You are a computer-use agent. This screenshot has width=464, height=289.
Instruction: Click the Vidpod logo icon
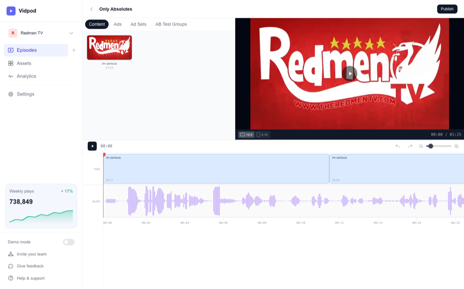pyautogui.click(x=11, y=11)
